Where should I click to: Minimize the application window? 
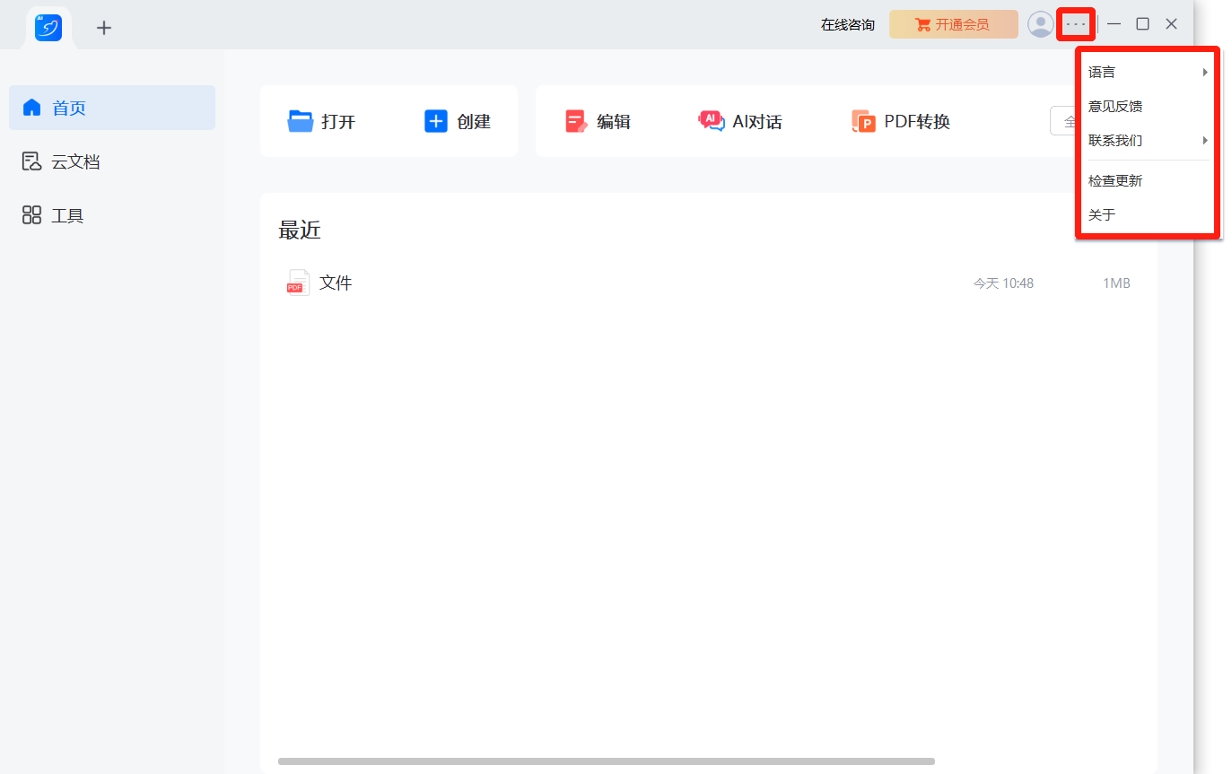click(1114, 24)
